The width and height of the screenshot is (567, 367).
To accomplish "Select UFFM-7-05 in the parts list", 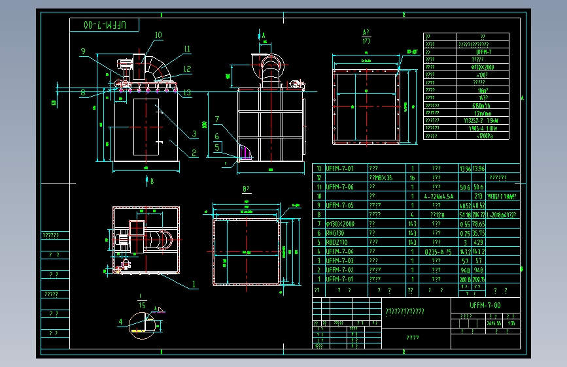I will 339,205.
